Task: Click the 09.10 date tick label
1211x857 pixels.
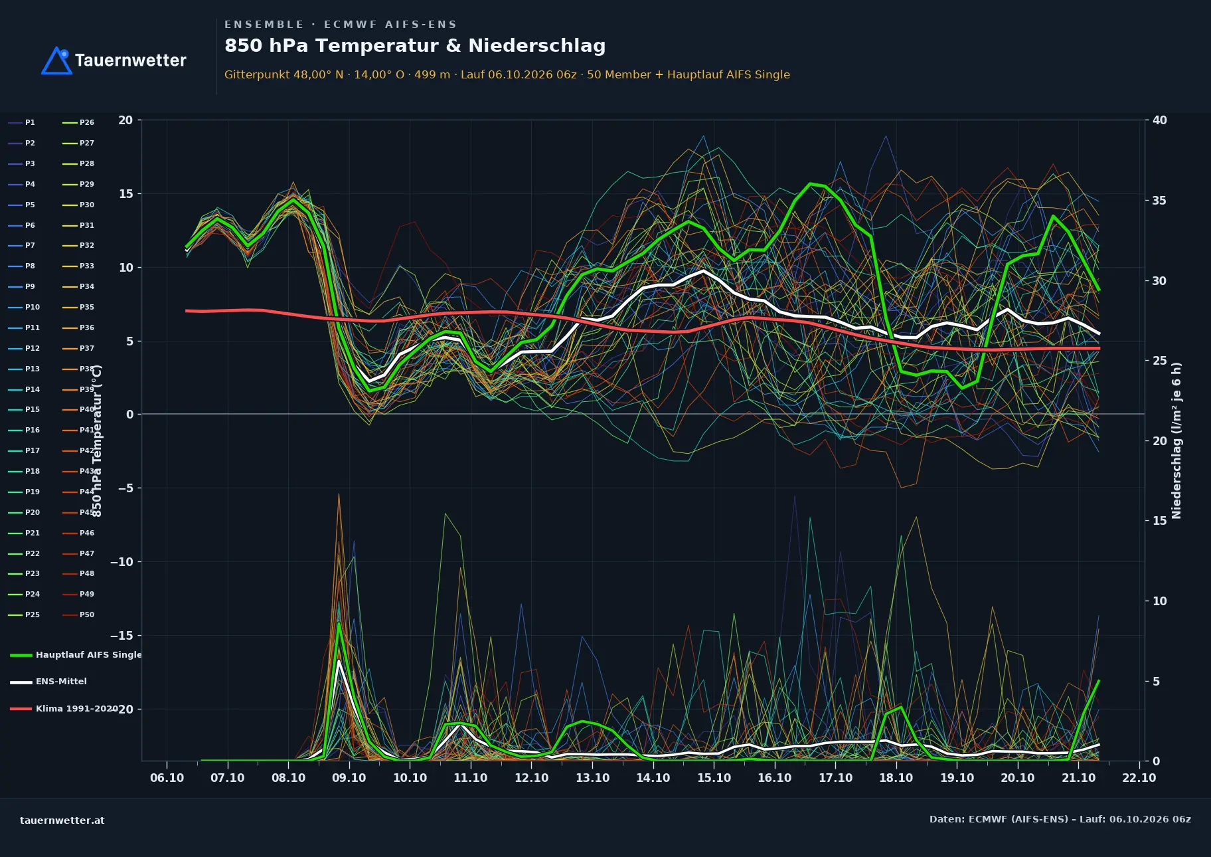Action: coord(349,778)
